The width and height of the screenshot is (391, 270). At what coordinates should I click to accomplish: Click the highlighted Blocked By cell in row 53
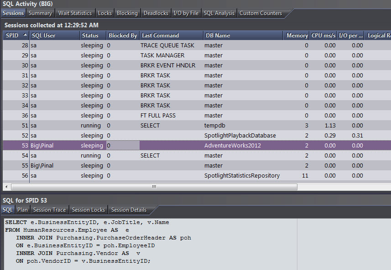point(123,145)
